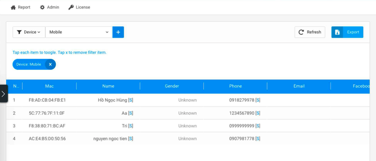Click the circular refresh arrow icon

pos(301,32)
